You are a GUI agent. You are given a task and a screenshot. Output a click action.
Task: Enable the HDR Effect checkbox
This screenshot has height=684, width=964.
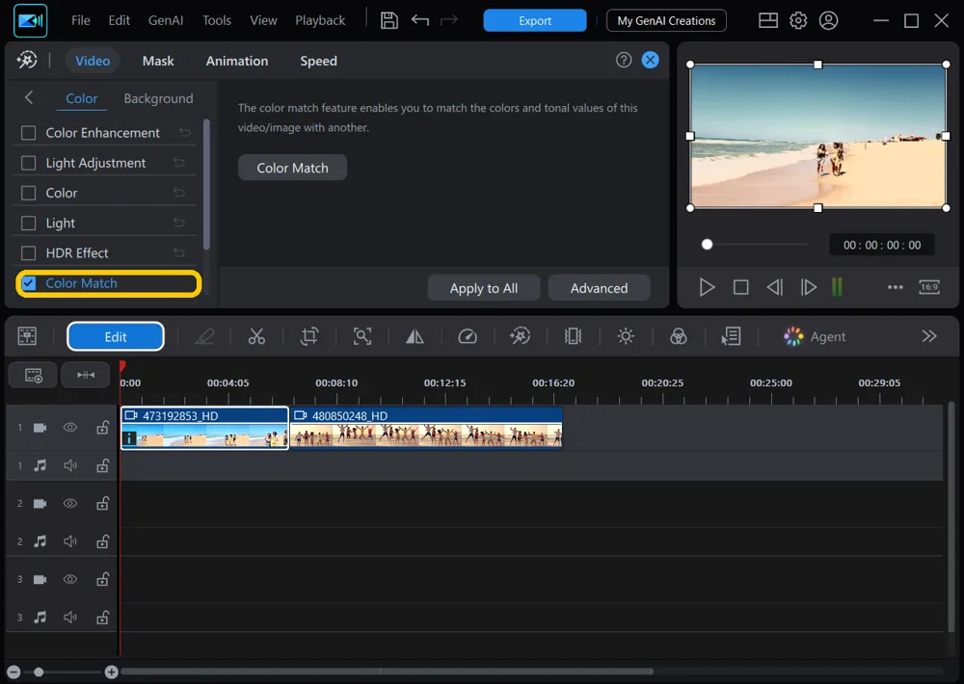pos(28,253)
